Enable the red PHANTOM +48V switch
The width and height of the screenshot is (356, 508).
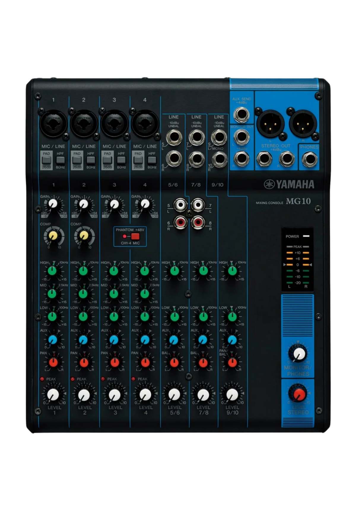pyautogui.click(x=135, y=236)
